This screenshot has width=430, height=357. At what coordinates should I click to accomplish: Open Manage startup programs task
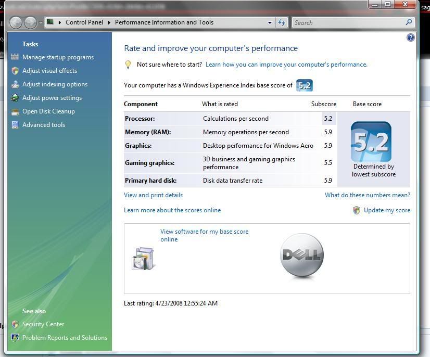[x=58, y=57]
